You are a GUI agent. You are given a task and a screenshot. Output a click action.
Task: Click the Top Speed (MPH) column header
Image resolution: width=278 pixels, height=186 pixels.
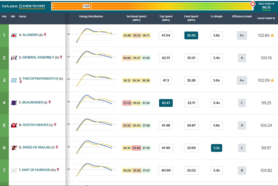point(166,18)
